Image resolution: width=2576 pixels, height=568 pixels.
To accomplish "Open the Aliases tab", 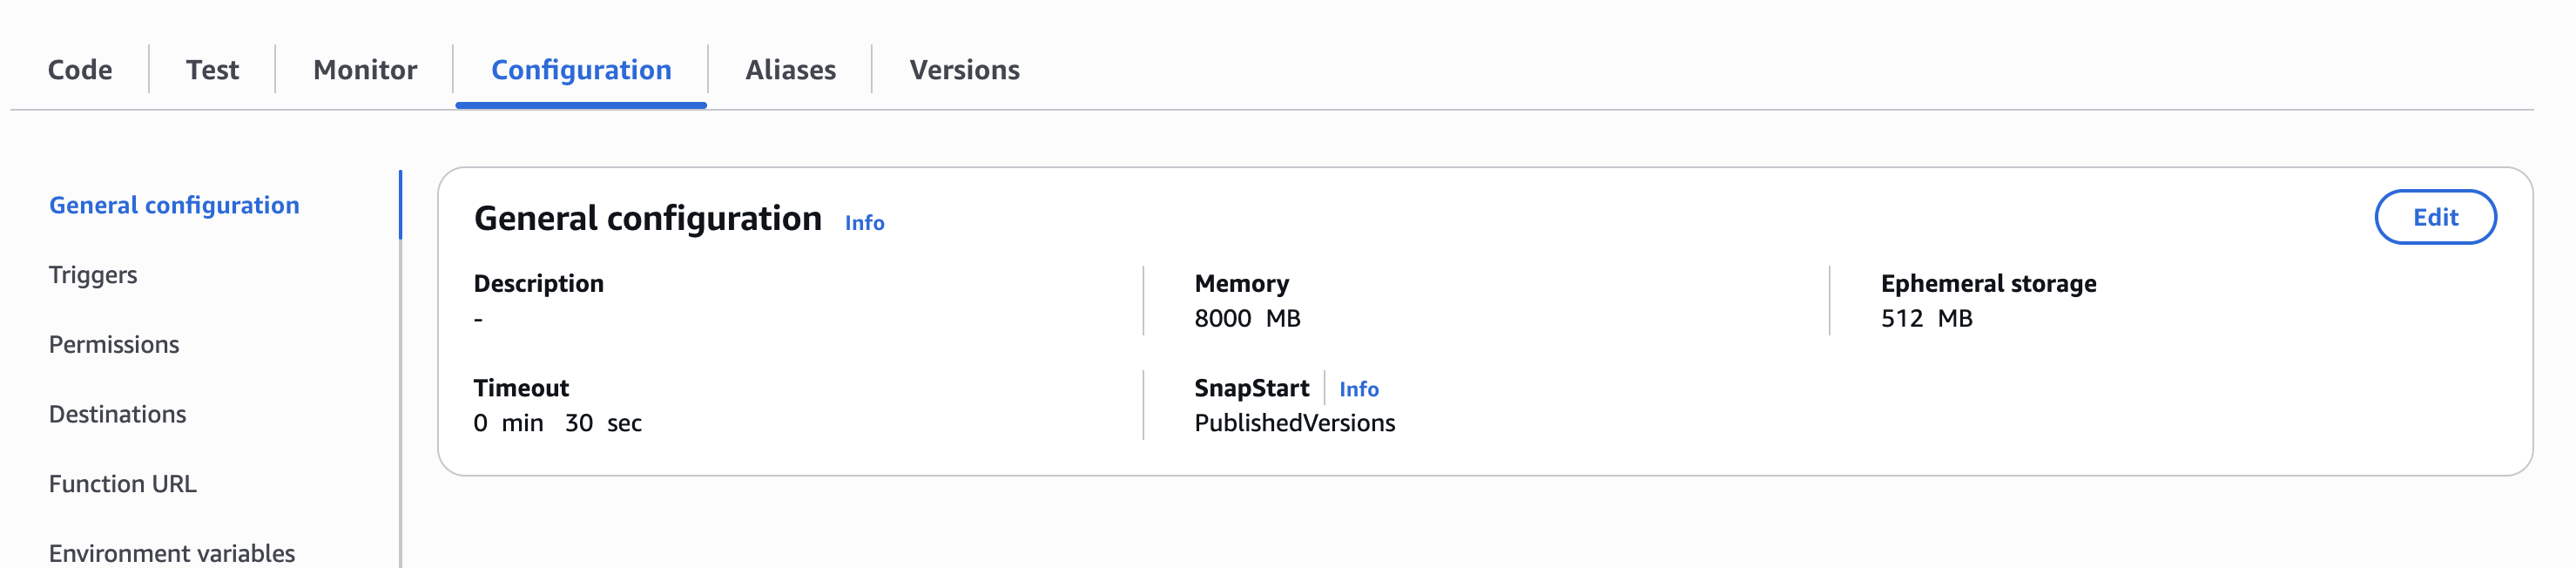I will click(791, 69).
